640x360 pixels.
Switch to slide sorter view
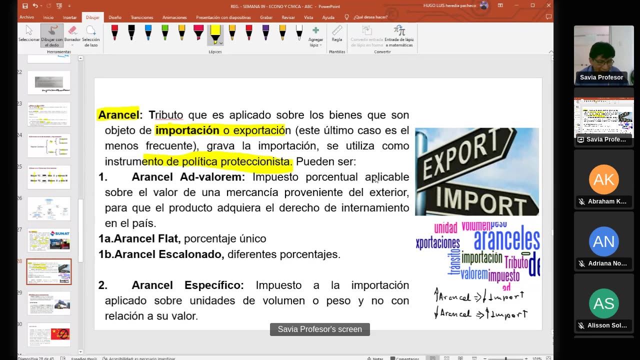446,358
